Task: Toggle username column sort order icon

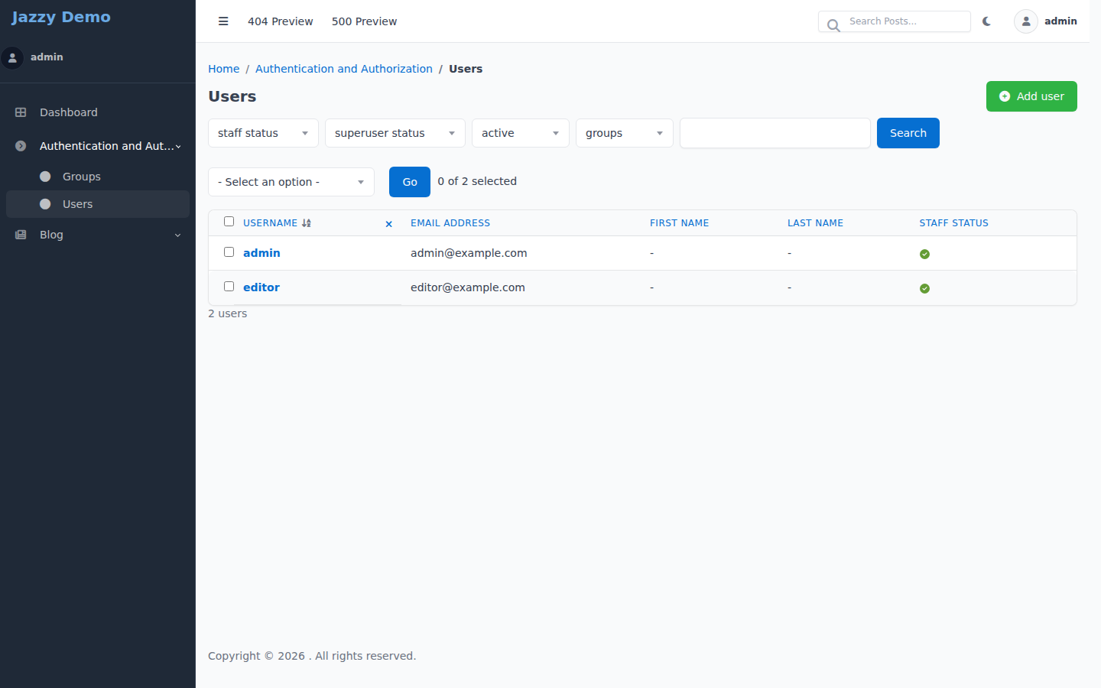Action: [307, 223]
